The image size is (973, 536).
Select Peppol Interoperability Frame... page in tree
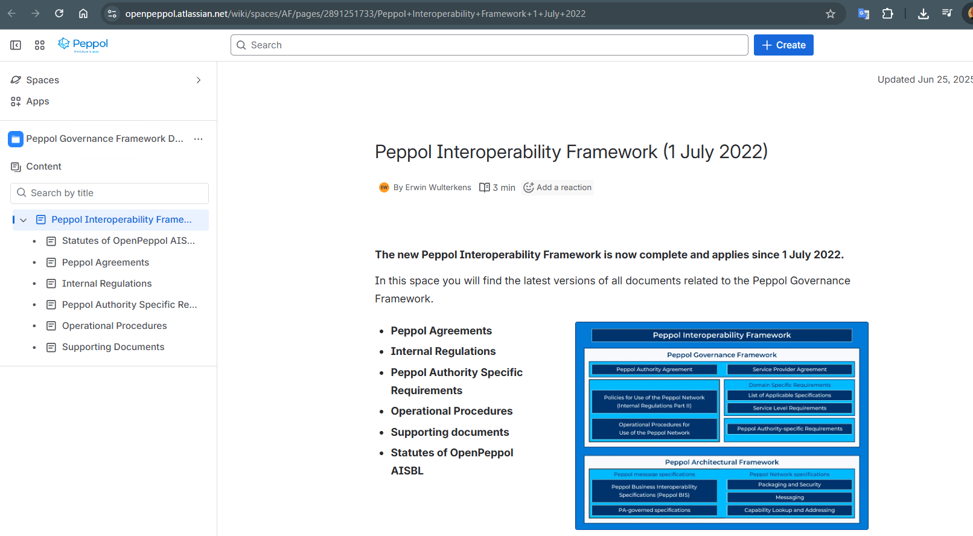coord(121,220)
